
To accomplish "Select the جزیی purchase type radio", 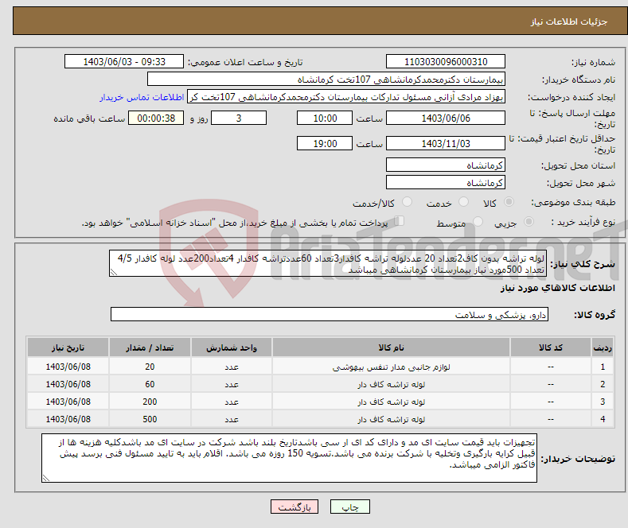I will [x=529, y=221].
